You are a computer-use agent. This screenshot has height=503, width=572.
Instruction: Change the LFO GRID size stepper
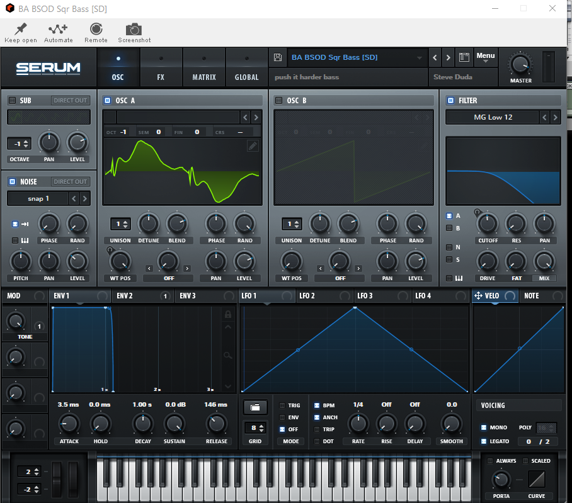point(255,428)
